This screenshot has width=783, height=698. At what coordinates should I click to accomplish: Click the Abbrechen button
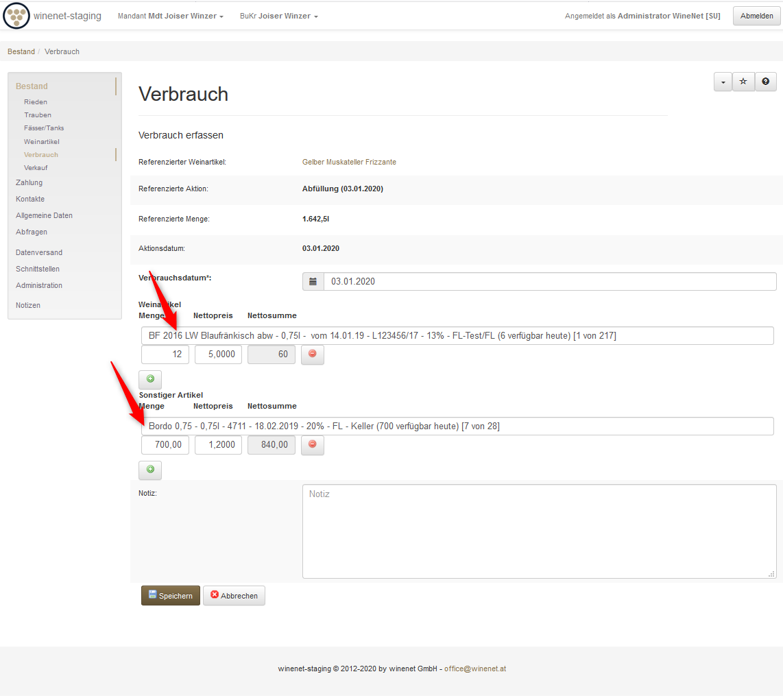coord(234,596)
